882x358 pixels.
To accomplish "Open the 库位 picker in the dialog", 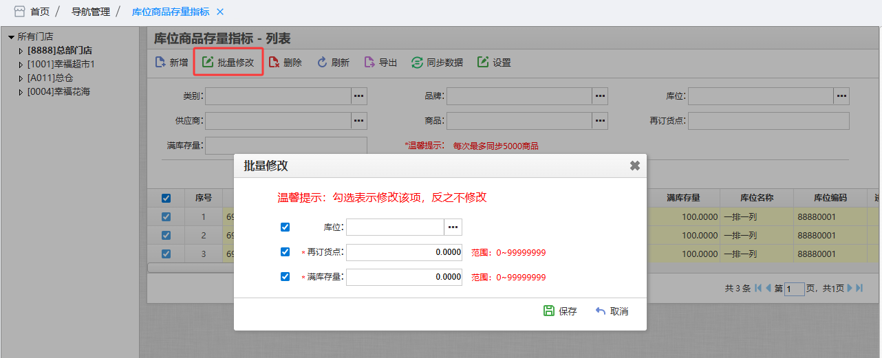I will click(453, 227).
